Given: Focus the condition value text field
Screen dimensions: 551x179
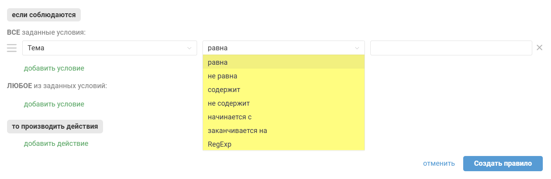Looking at the screenshot, I should [x=451, y=48].
